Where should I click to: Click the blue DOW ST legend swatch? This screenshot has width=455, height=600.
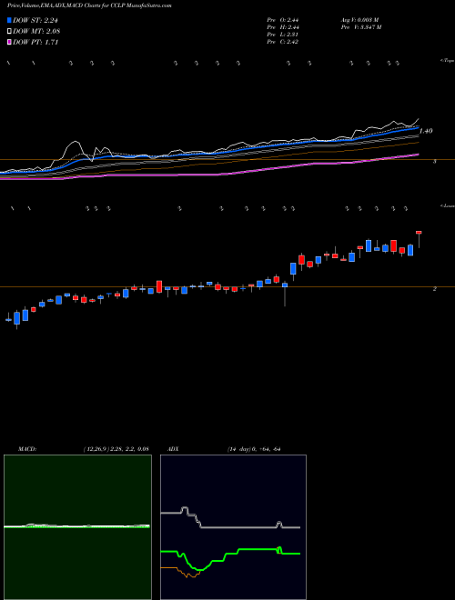pos(9,20)
